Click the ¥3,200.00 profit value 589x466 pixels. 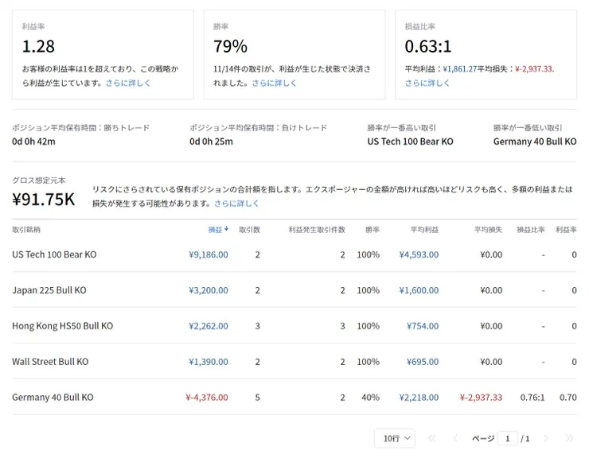tap(209, 290)
